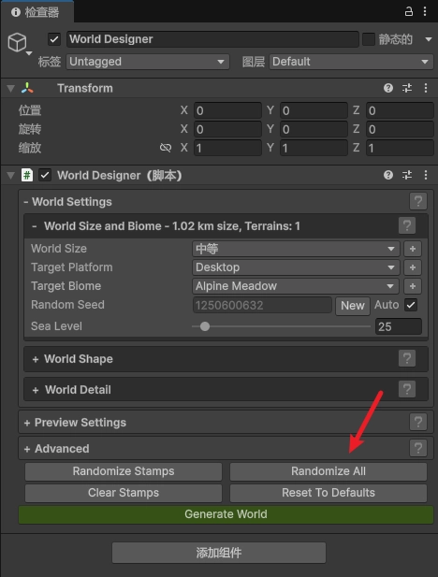Open the Inspector tab's three-dot menu
438x577 pixels.
coord(425,11)
